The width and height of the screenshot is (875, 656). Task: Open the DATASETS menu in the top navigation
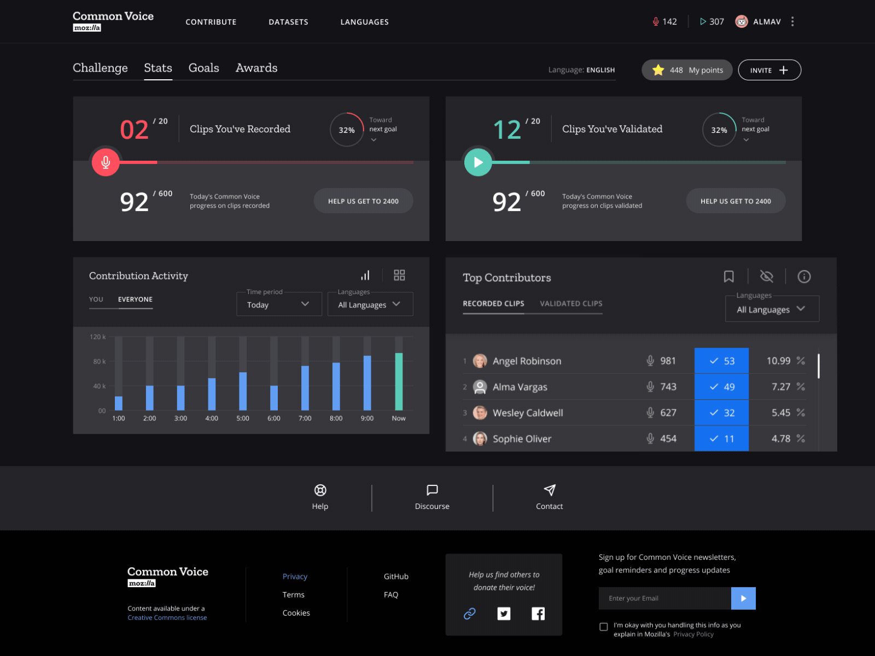click(288, 22)
